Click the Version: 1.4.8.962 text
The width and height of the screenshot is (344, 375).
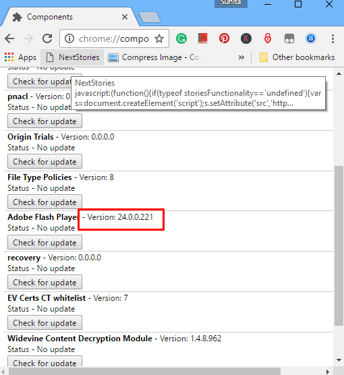pyautogui.click(x=190, y=339)
